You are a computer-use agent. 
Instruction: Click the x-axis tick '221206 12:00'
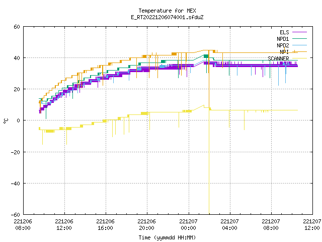click(x=64, y=225)
